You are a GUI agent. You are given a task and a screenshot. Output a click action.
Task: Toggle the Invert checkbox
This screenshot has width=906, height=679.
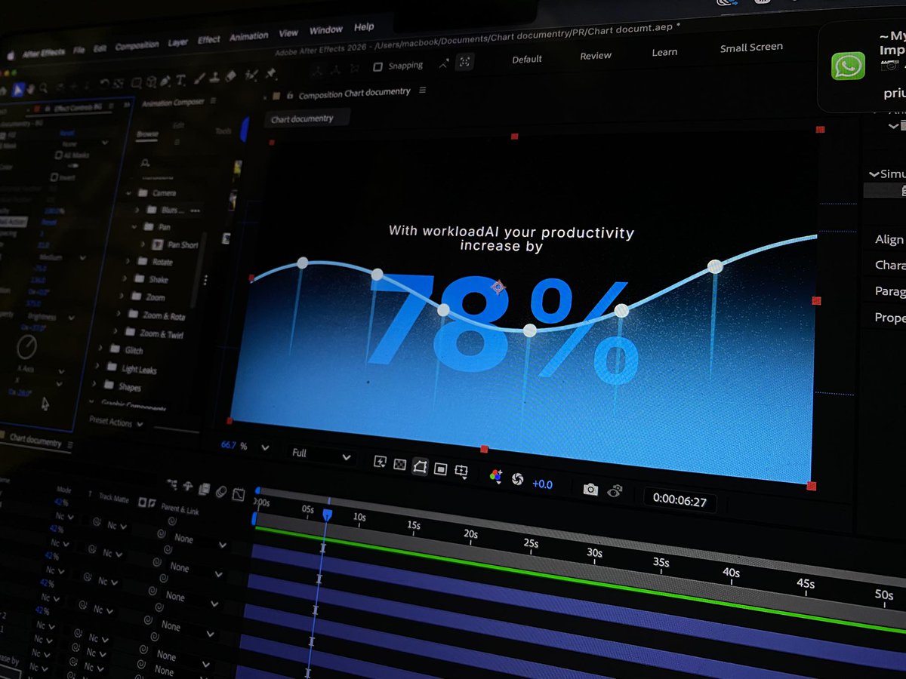pyautogui.click(x=54, y=177)
